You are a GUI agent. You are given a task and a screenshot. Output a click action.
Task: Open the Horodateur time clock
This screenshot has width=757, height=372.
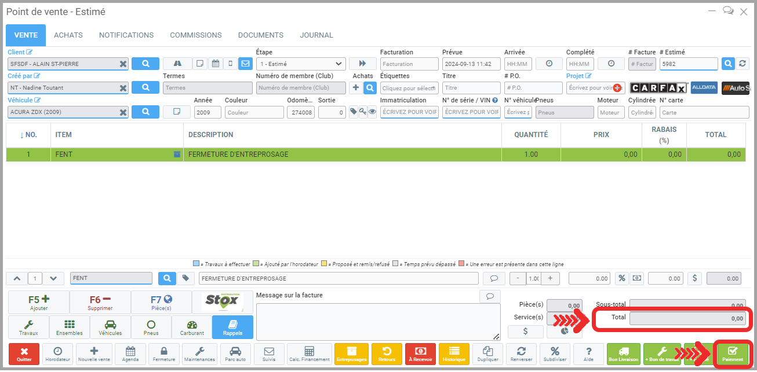pos(57,354)
